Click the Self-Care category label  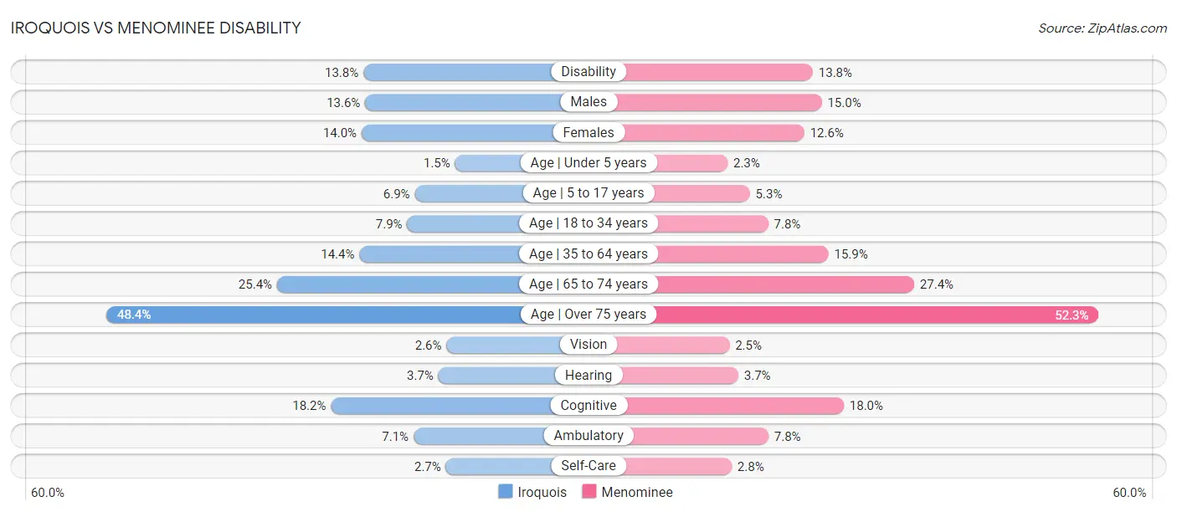[x=588, y=466]
